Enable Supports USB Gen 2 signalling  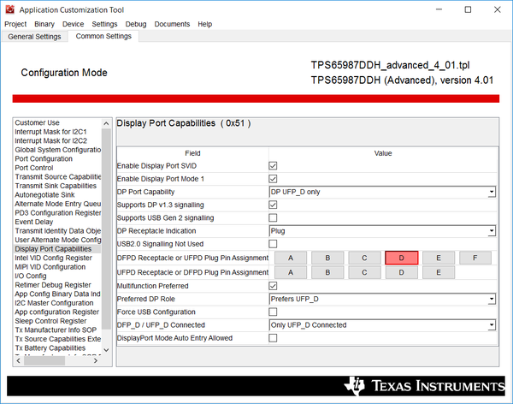tap(273, 218)
